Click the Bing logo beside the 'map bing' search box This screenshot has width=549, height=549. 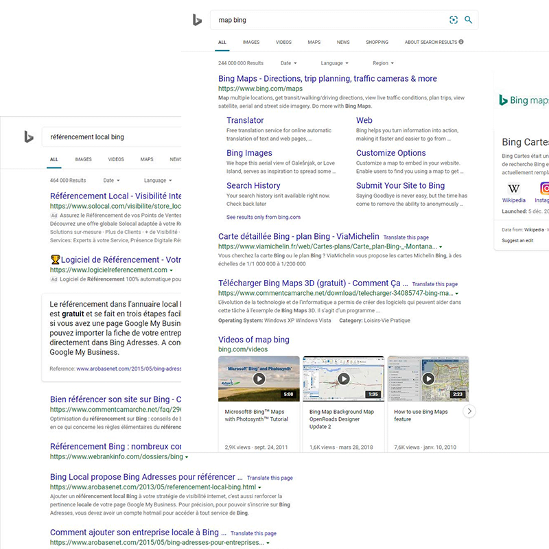(197, 20)
